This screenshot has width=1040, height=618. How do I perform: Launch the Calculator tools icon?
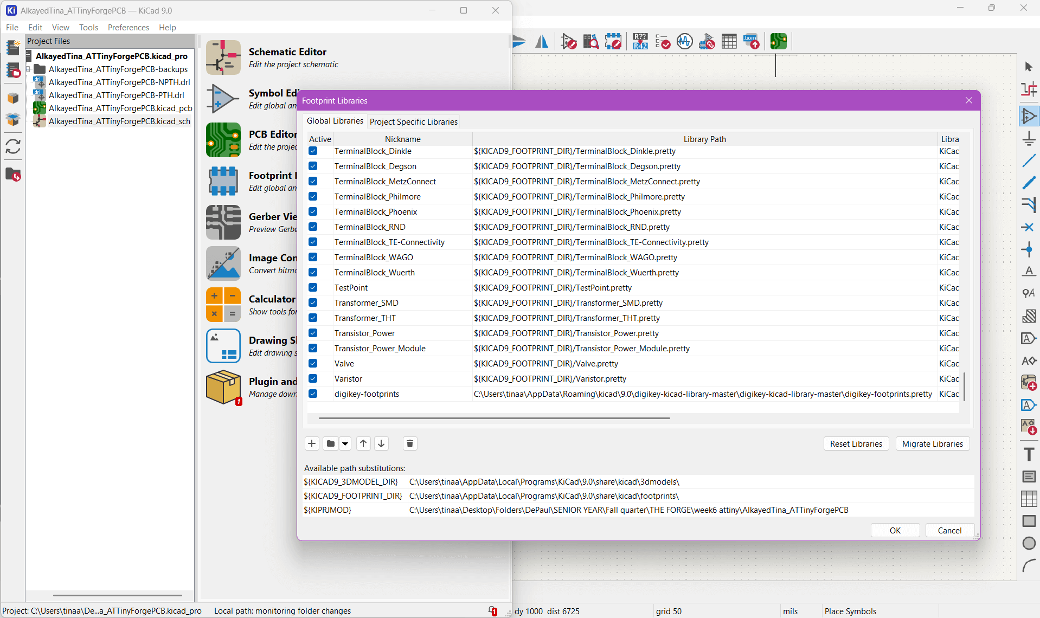223,305
